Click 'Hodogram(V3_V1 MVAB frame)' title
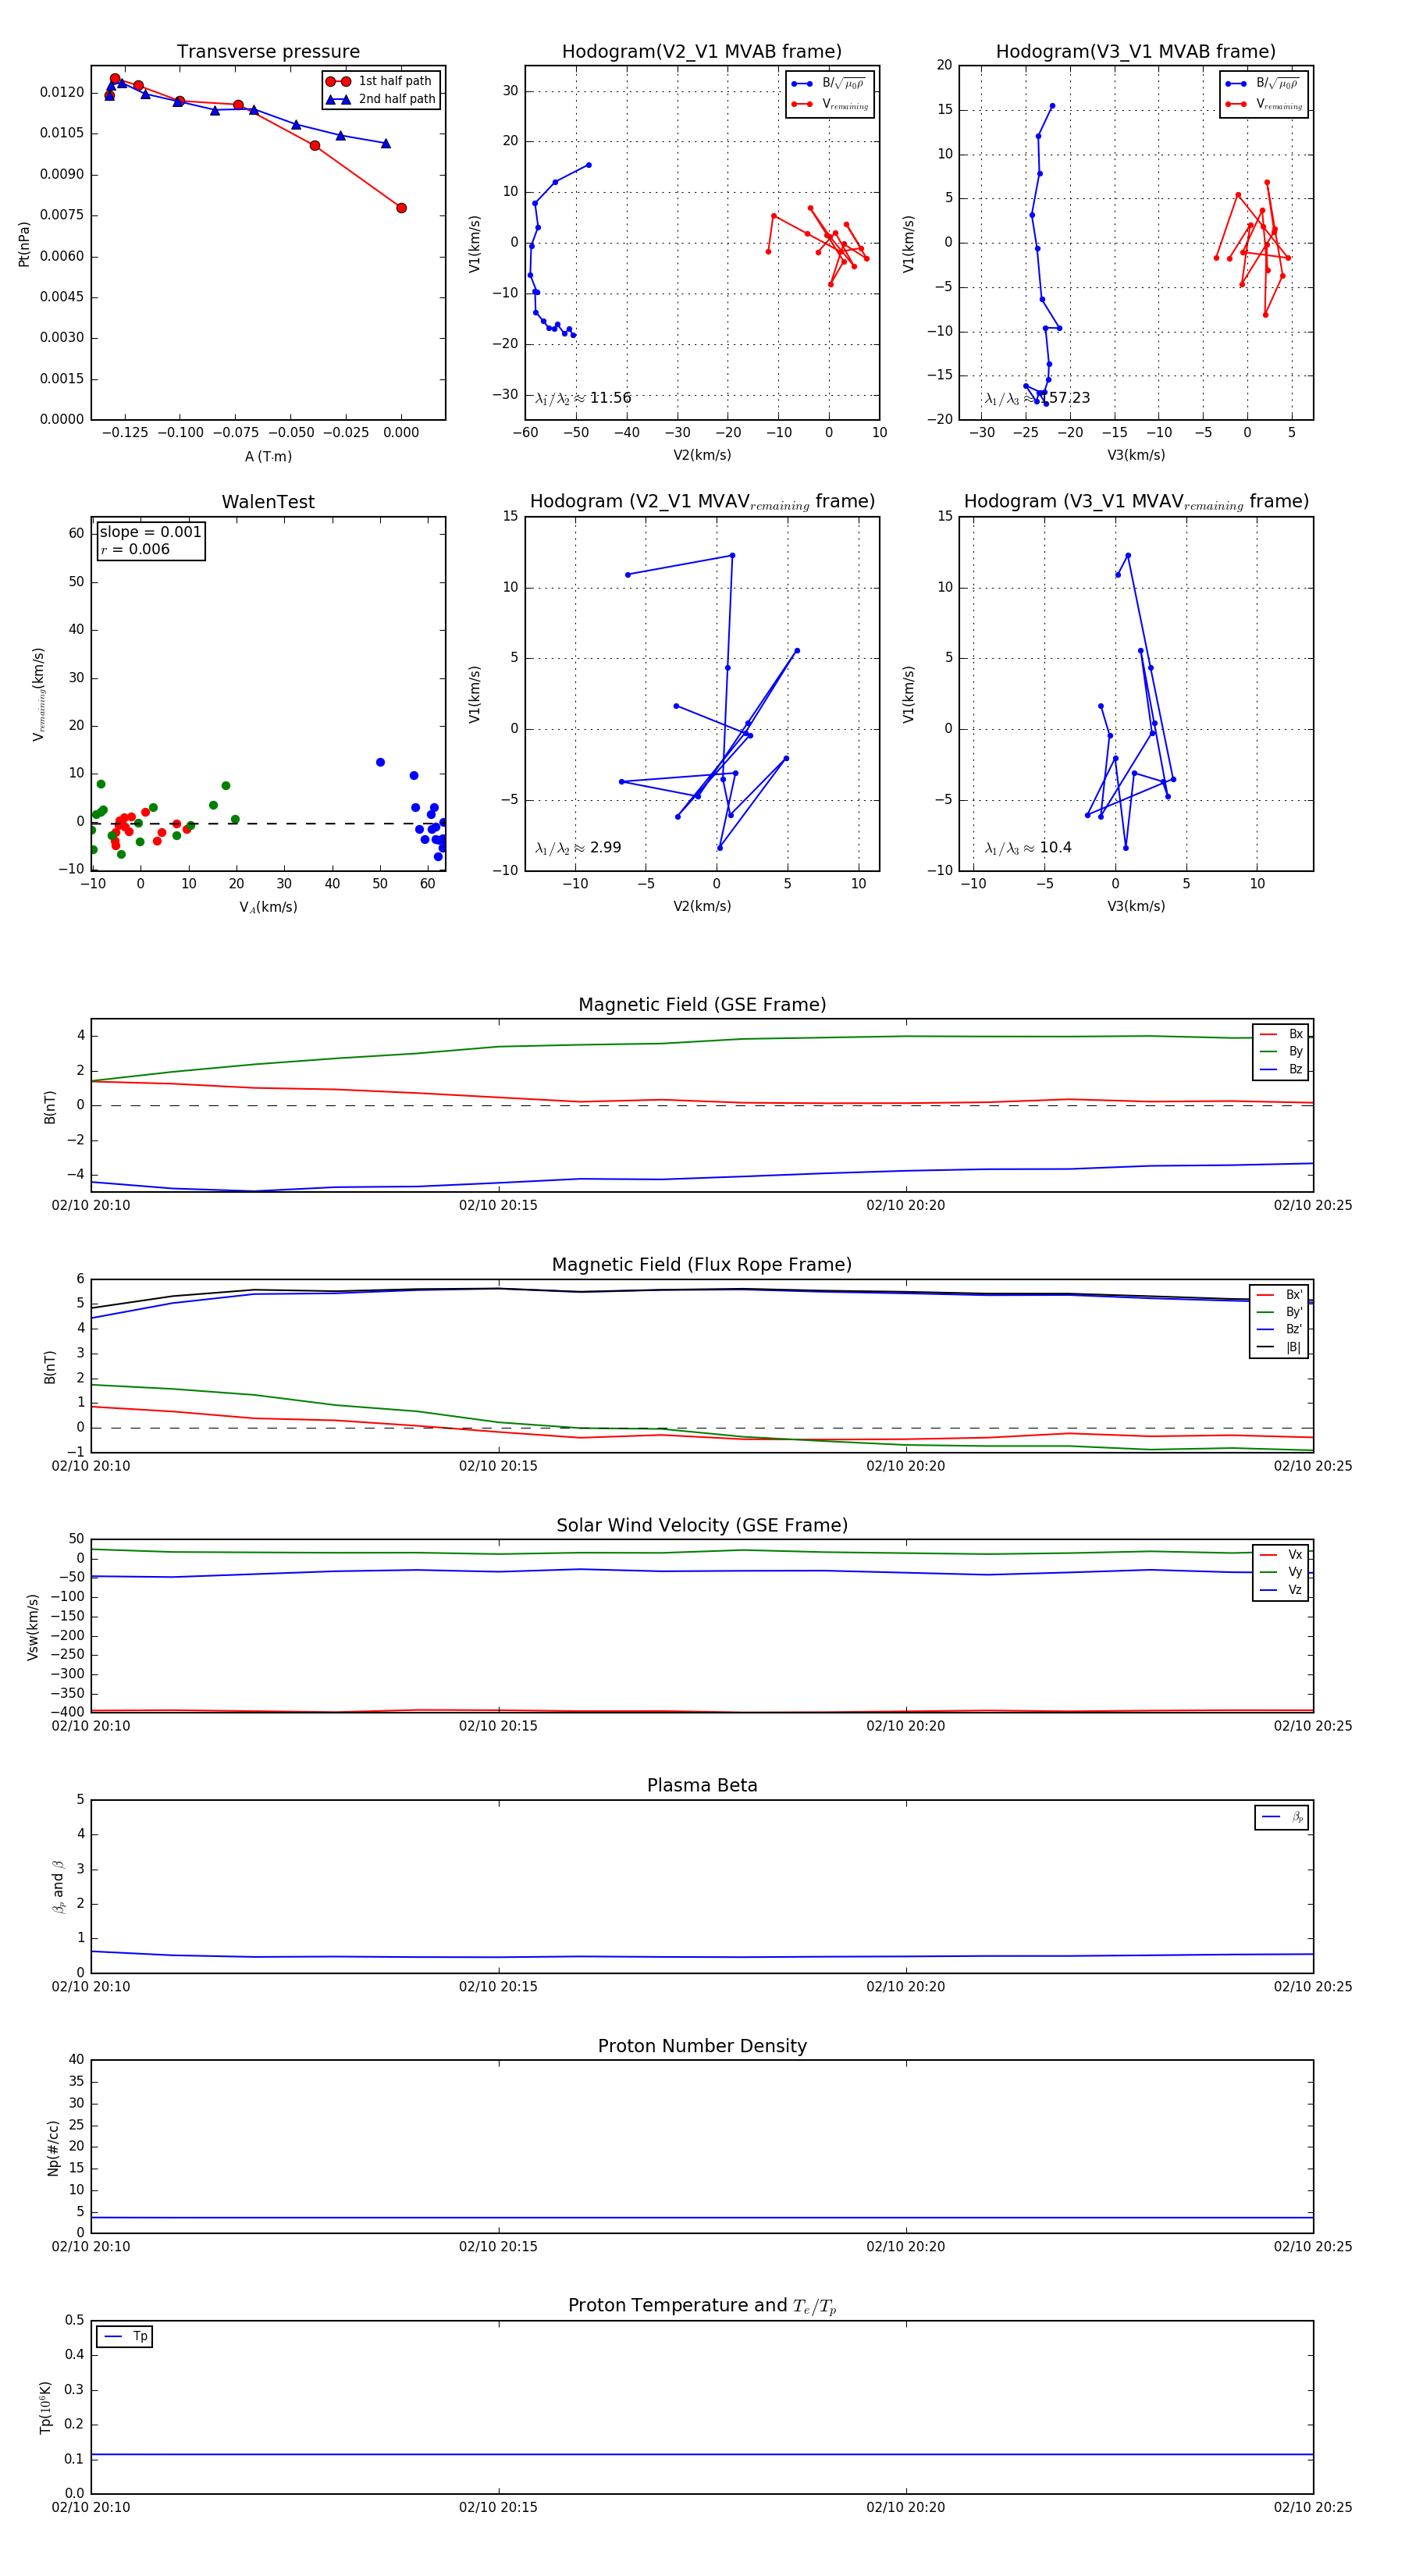 point(1136,52)
